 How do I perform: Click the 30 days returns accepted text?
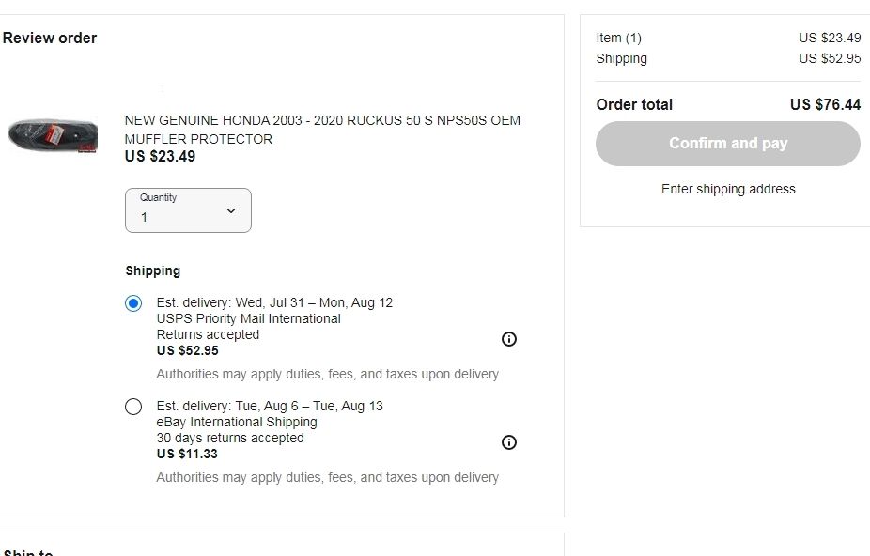(x=230, y=438)
